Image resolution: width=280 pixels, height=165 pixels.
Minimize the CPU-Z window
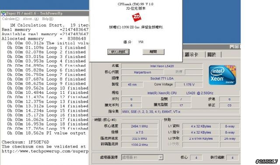232,47
